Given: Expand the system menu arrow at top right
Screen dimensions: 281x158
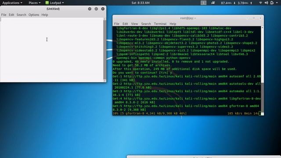Looking at the screenshot, I should (x=277, y=3).
